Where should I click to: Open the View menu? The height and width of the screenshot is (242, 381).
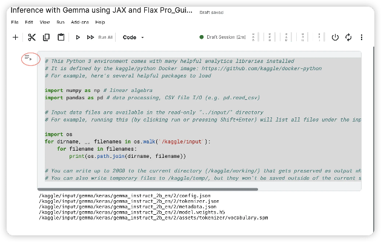click(45, 22)
